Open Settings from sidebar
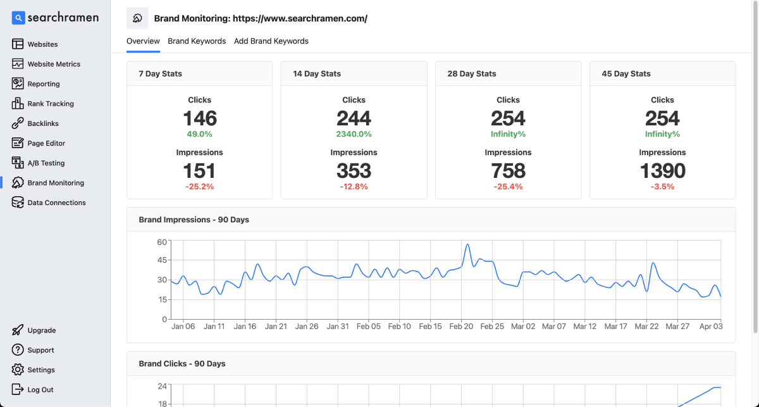 [x=41, y=370]
